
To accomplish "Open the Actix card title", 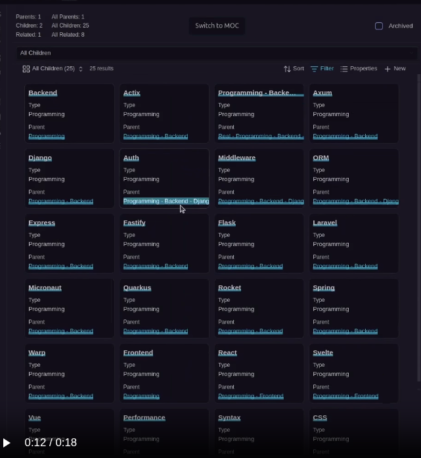I will 131,93.
